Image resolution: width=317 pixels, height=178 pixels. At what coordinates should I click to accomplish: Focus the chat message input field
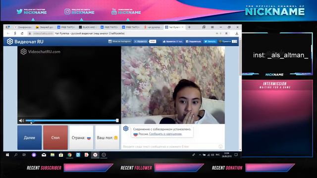(170, 146)
